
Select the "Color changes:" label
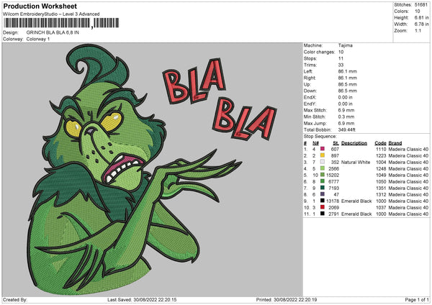(319, 52)
